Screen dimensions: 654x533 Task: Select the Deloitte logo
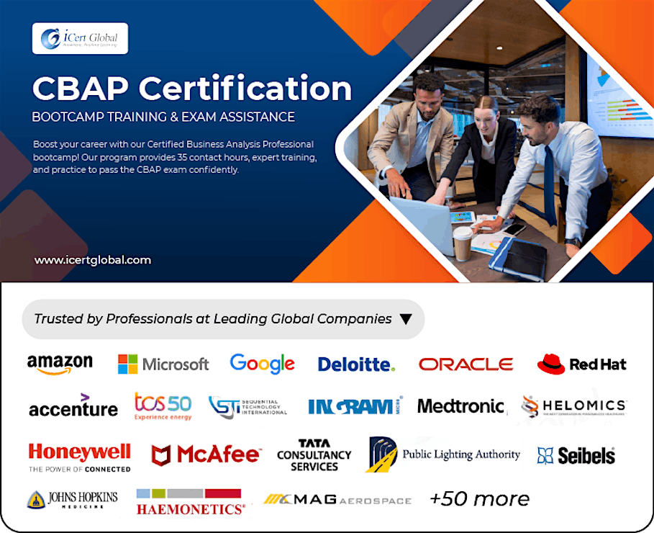coord(355,364)
